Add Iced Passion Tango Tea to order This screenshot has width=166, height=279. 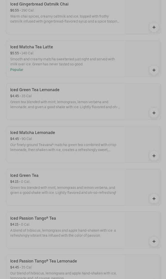(x=154, y=241)
